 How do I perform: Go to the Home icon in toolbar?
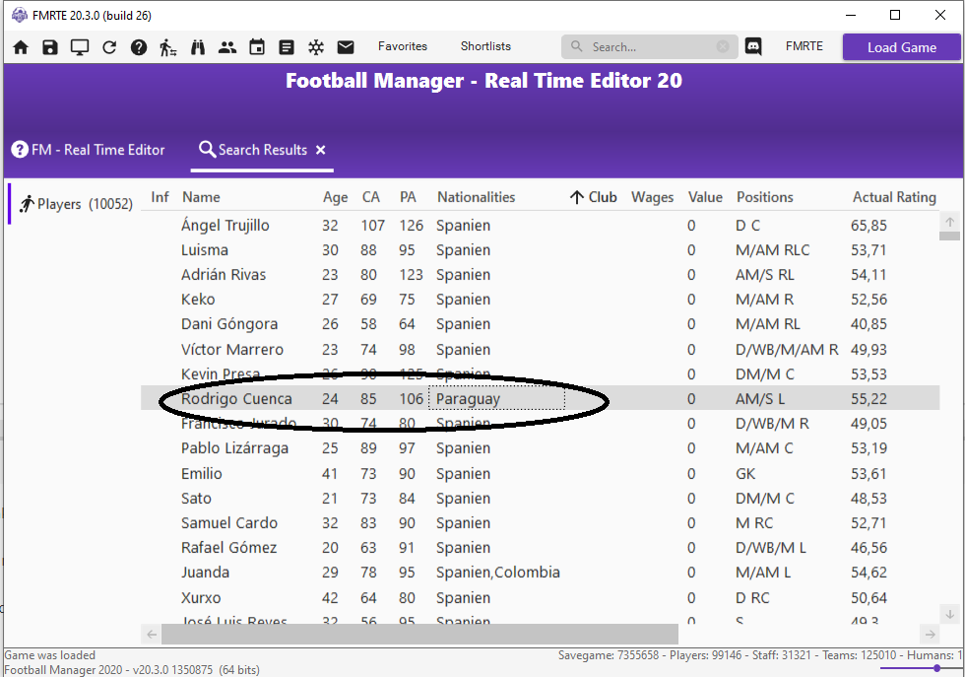pos(21,47)
